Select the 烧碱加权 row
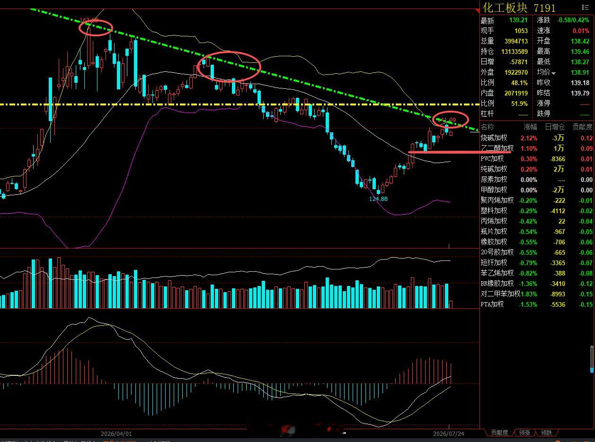 [537, 138]
